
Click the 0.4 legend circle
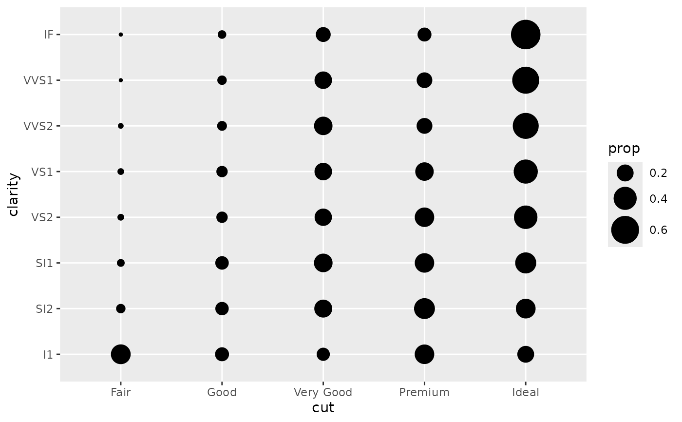[625, 198]
